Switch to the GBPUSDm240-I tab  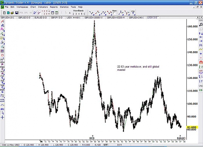pyautogui.click(x=136, y=18)
